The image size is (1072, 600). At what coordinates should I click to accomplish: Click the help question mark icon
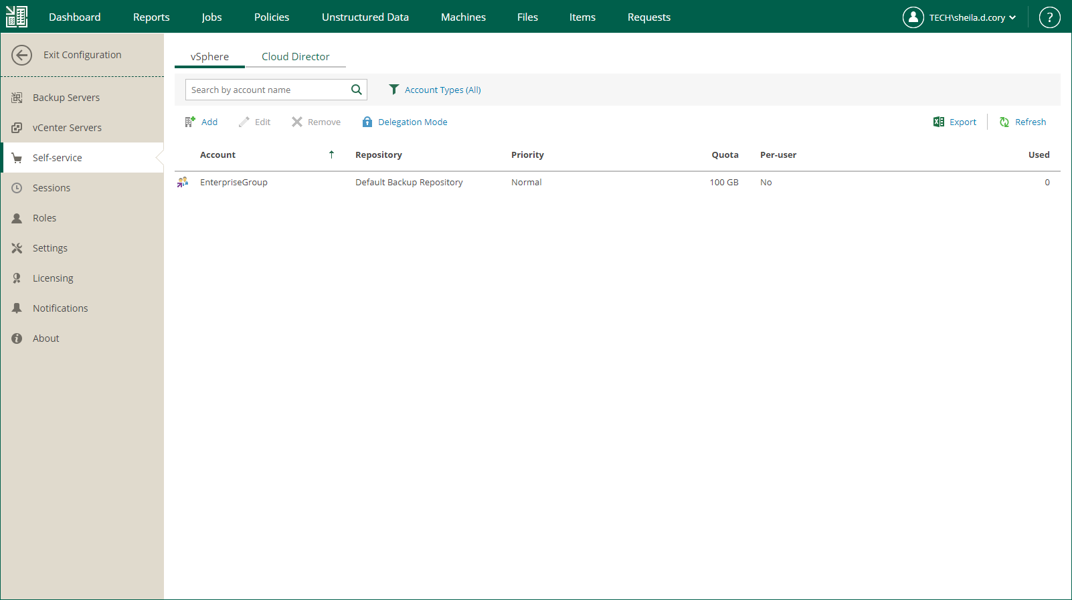point(1049,17)
